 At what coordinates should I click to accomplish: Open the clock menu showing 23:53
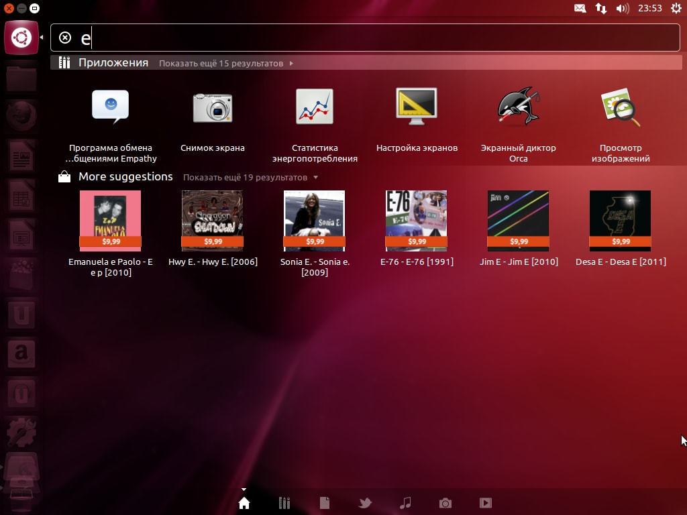649,8
